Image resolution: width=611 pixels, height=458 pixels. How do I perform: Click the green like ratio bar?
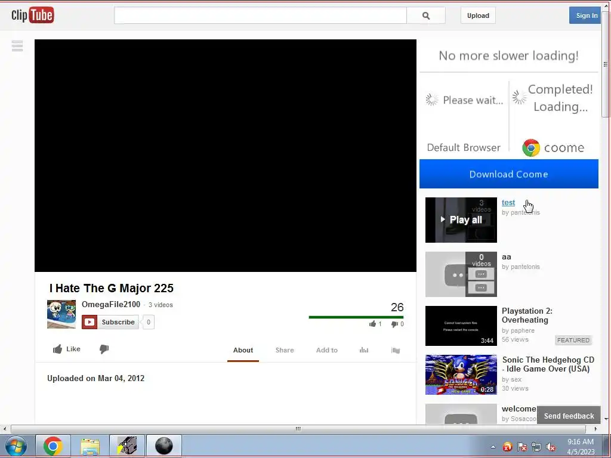356,317
